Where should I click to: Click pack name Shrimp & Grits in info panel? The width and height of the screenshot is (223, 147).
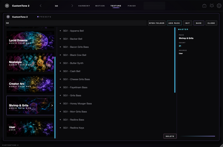[x=186, y=38]
